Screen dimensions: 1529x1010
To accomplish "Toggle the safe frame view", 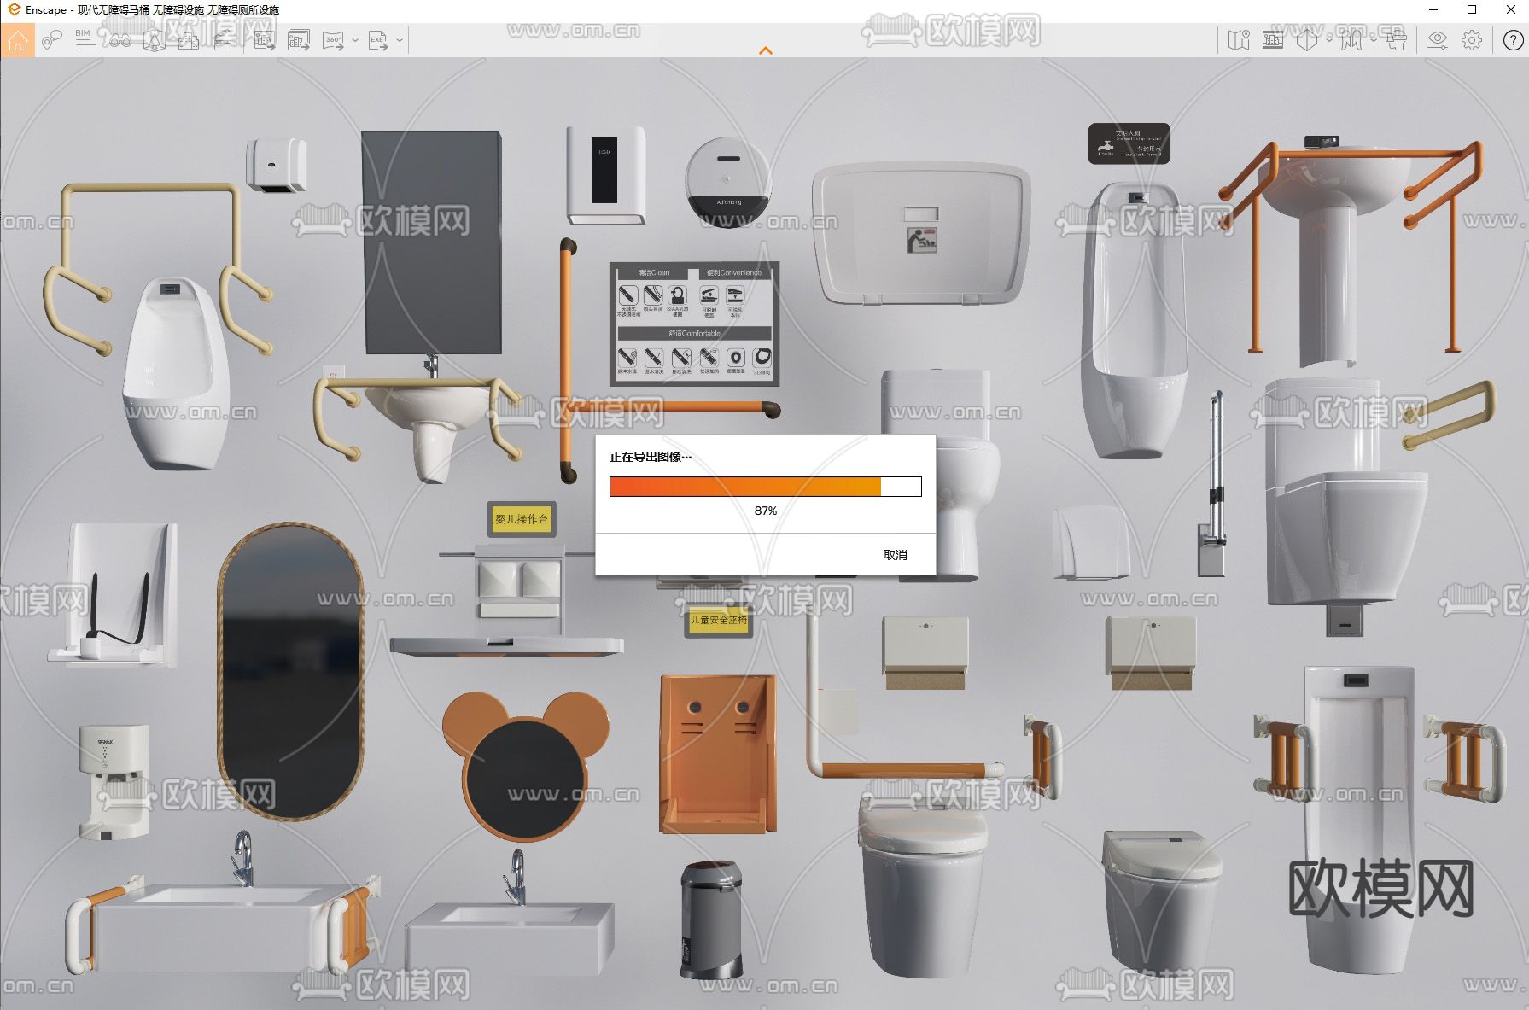I will pos(1273,40).
